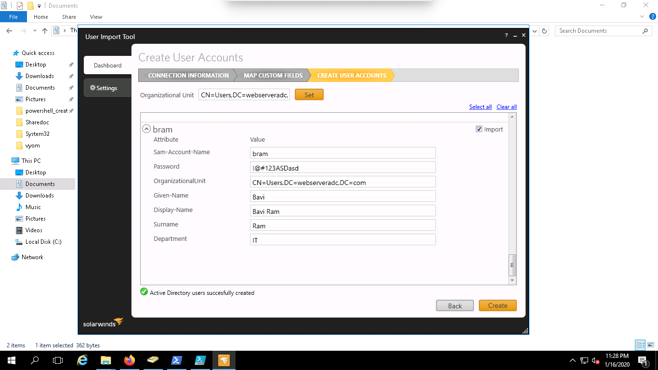Show hidden system tray icons
The height and width of the screenshot is (370, 658).
572,360
